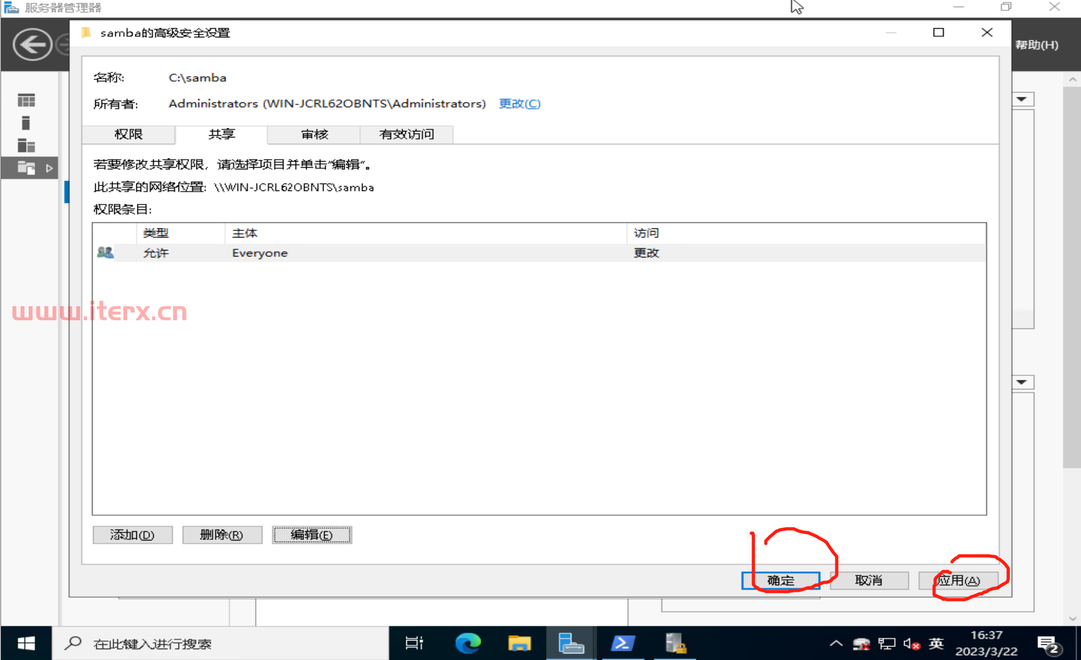Confirm with the 确定 button
The height and width of the screenshot is (660, 1081).
[781, 580]
